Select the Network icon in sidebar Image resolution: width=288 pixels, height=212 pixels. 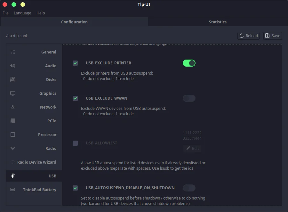13,107
